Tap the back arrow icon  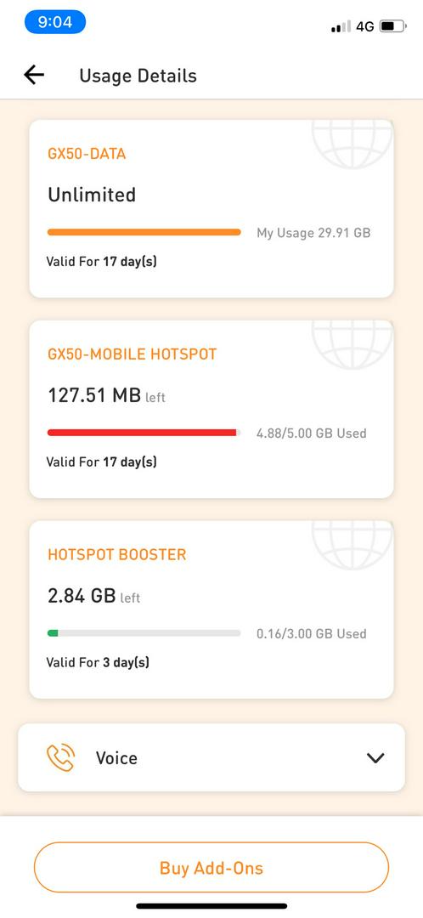[x=34, y=75]
